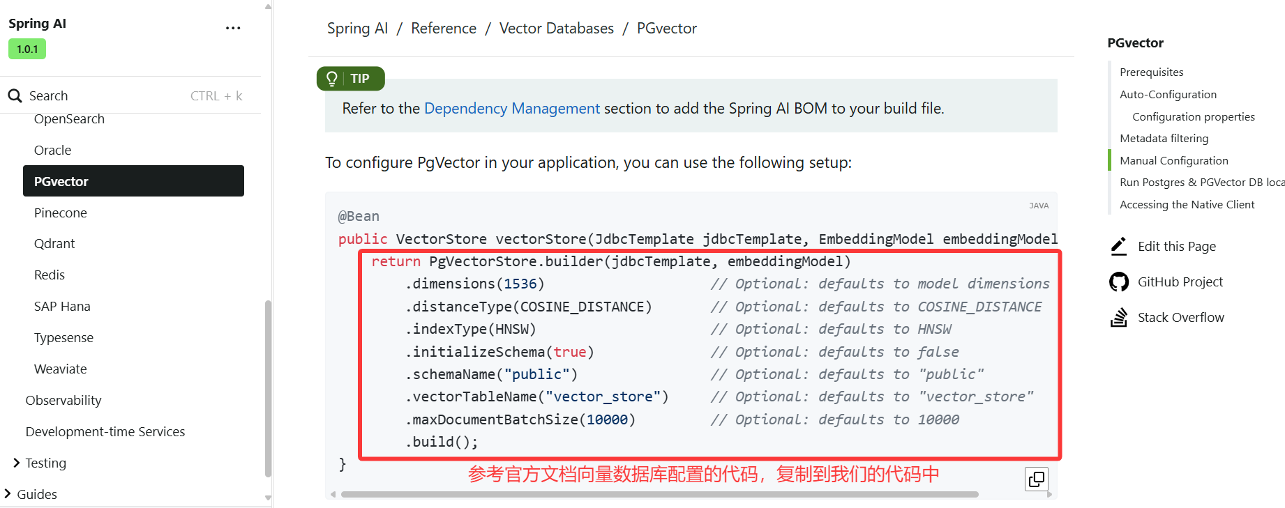Select the PGvector sidebar entry
This screenshot has height=508, width=1285.
tap(133, 181)
